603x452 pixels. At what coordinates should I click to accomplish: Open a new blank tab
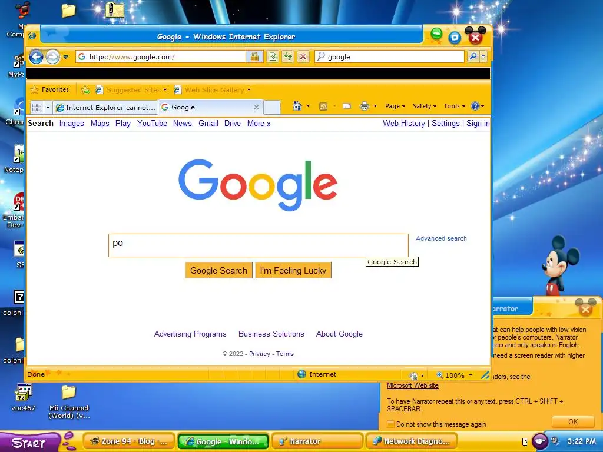pos(272,107)
